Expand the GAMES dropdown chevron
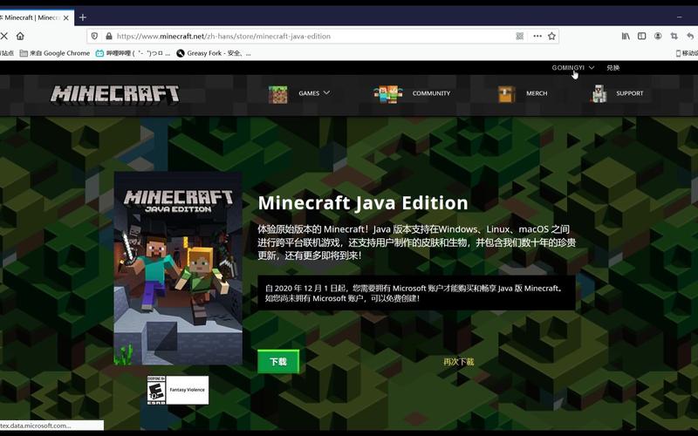Image resolution: width=698 pixels, height=436 pixels. [326, 92]
